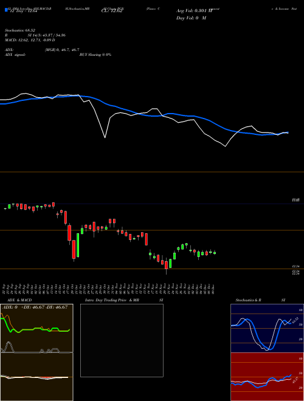Click the last green candlestick on the chart
The image size is (304, 401).
(215, 253)
